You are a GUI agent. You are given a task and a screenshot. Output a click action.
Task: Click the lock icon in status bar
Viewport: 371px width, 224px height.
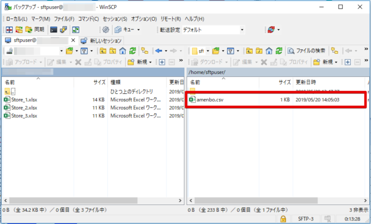coord(283,219)
